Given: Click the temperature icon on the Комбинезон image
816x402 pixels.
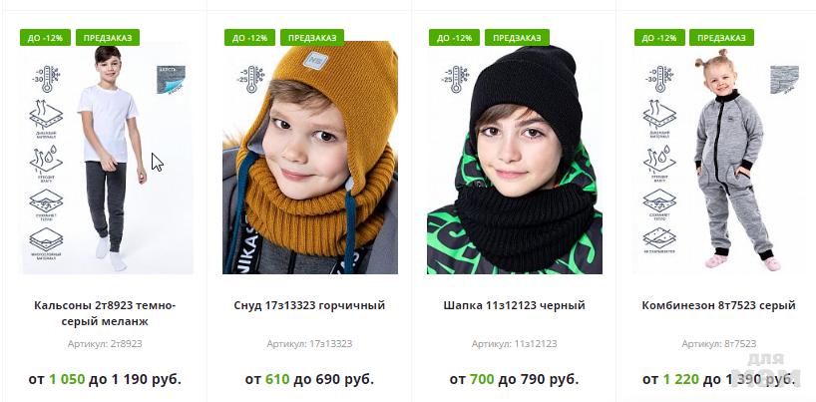Looking at the screenshot, I should coord(659,79).
